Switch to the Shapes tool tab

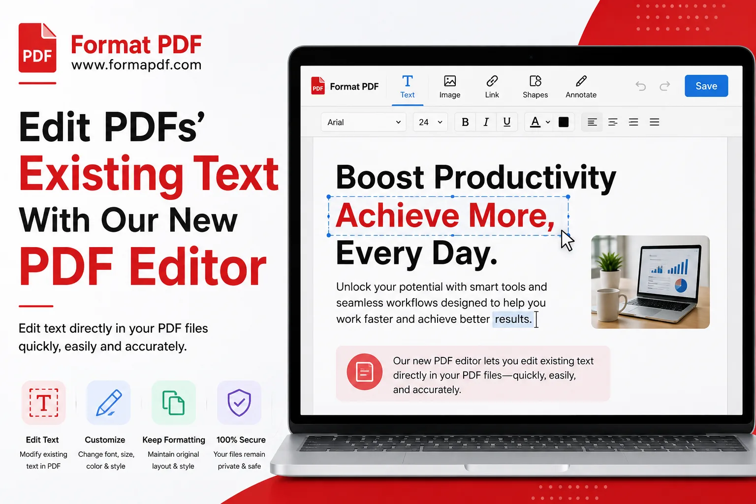point(535,87)
